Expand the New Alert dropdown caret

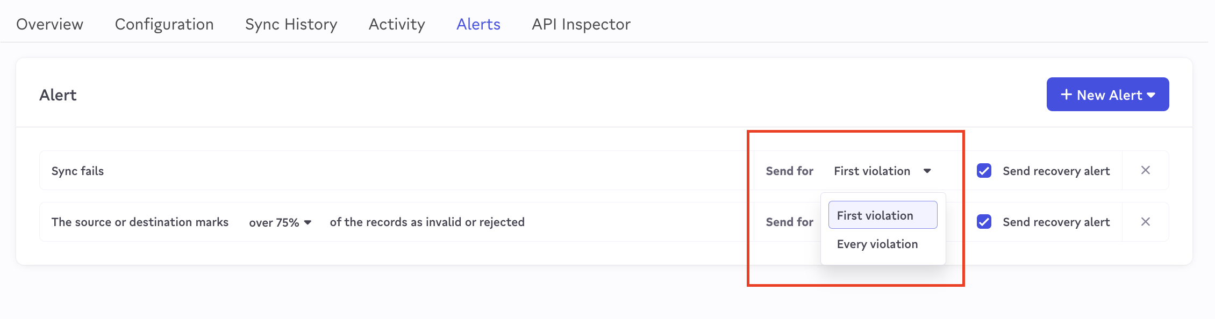tap(1151, 95)
